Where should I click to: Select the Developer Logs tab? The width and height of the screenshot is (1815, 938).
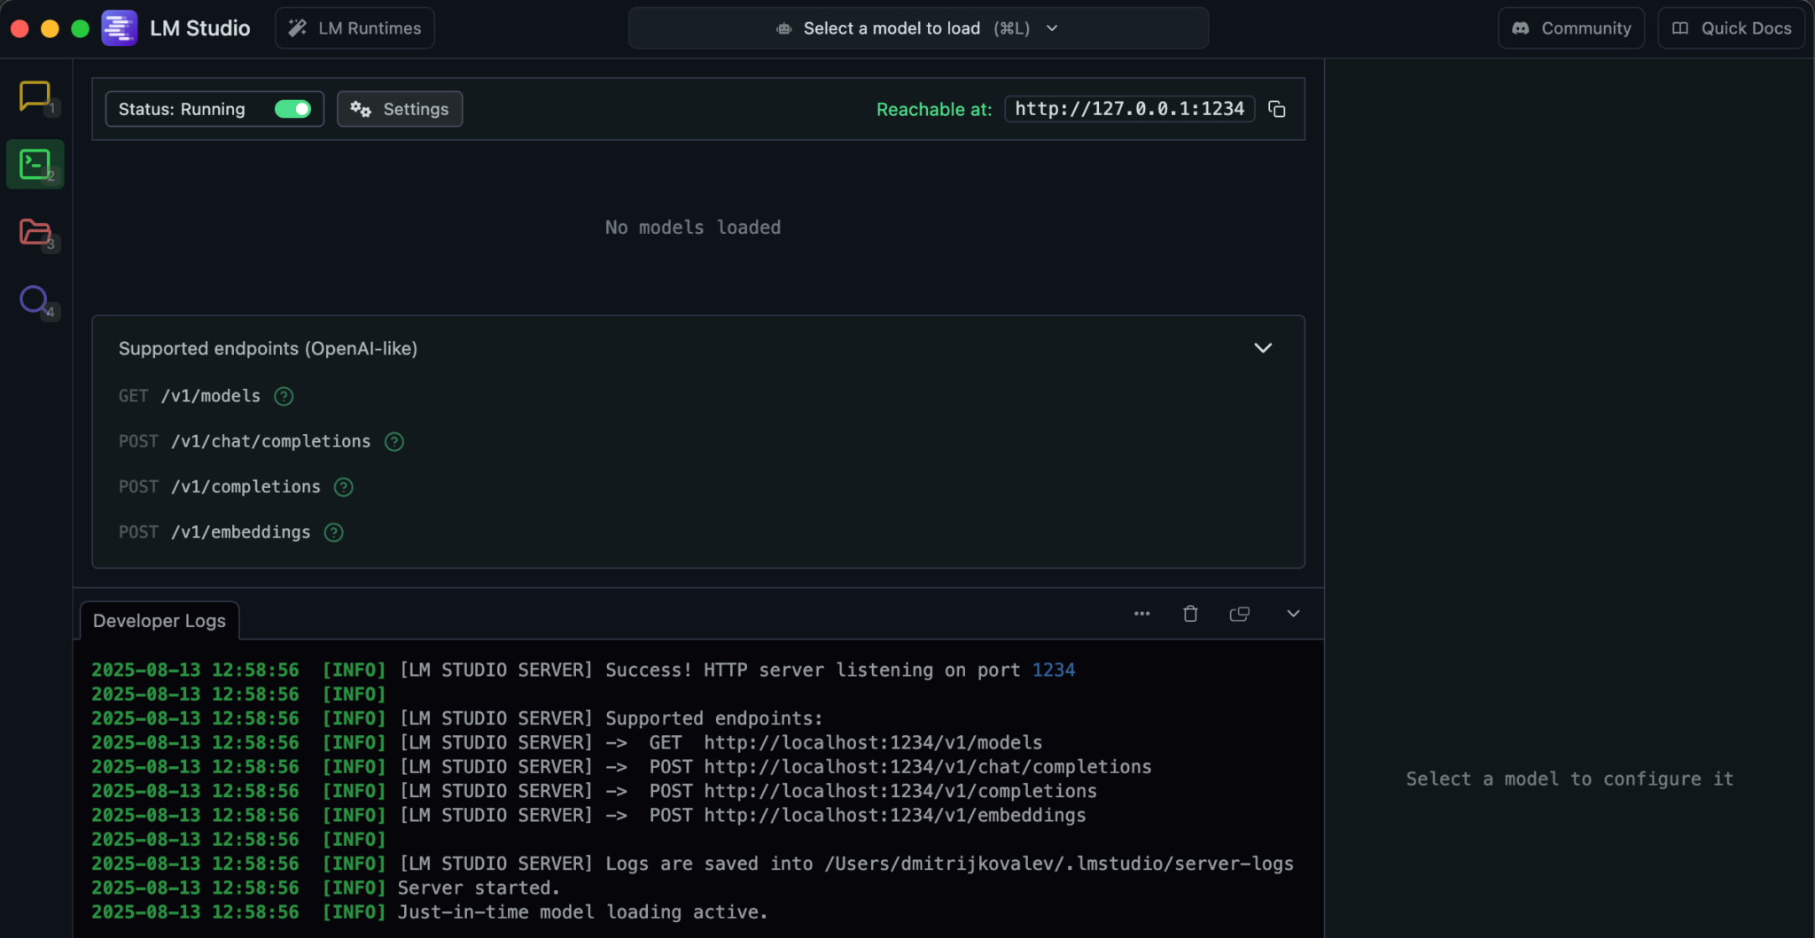(x=160, y=621)
